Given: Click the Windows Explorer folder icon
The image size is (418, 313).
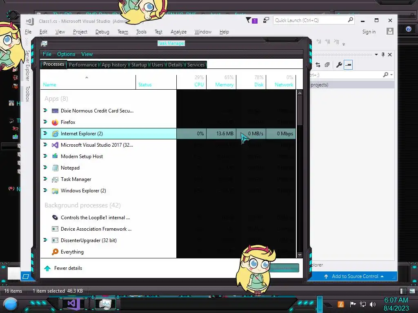Looking at the screenshot, I should (x=55, y=191).
